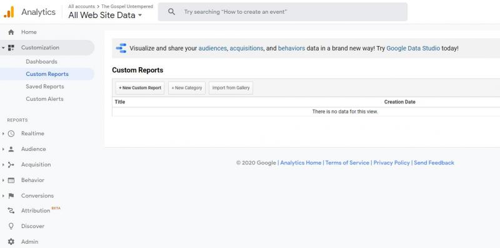Open the Terms of Service footer link

tap(347, 163)
